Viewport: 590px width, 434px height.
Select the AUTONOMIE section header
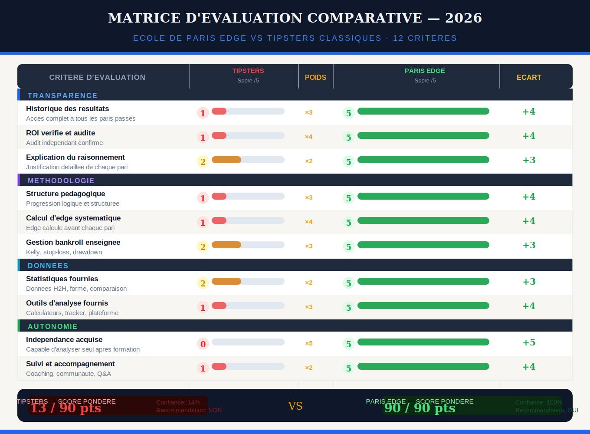(295, 325)
